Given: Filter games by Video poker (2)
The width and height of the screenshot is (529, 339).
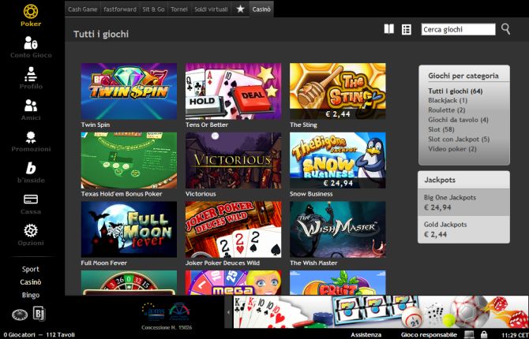Looking at the screenshot, I should [x=452, y=149].
